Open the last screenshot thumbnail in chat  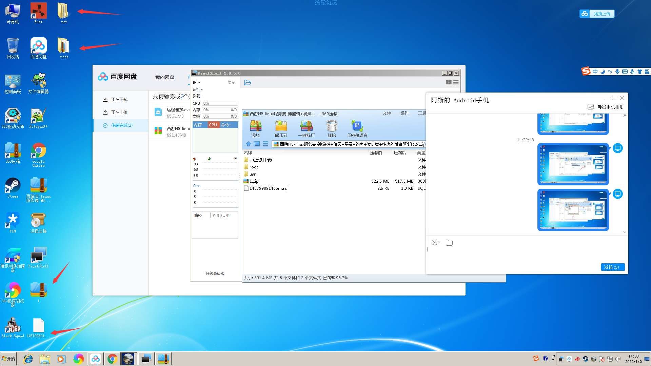573,210
